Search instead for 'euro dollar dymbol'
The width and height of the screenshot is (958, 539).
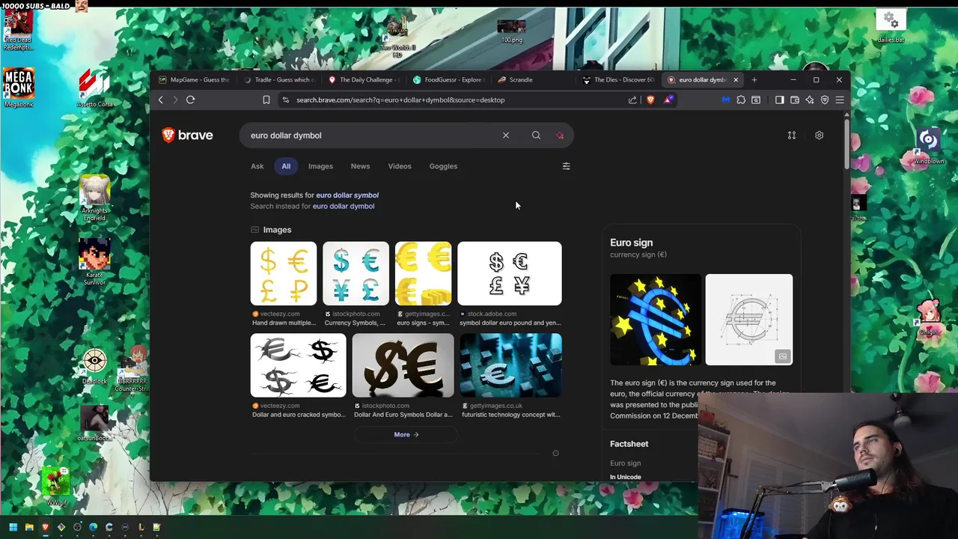(x=344, y=206)
